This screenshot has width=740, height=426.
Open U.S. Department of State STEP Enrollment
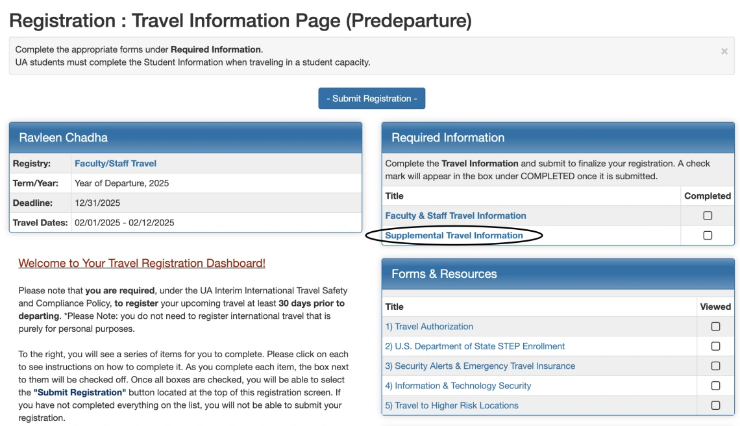(x=475, y=346)
